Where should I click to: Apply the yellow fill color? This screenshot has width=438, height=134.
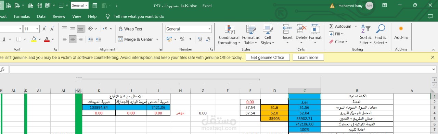pyautogui.click(x=34, y=39)
